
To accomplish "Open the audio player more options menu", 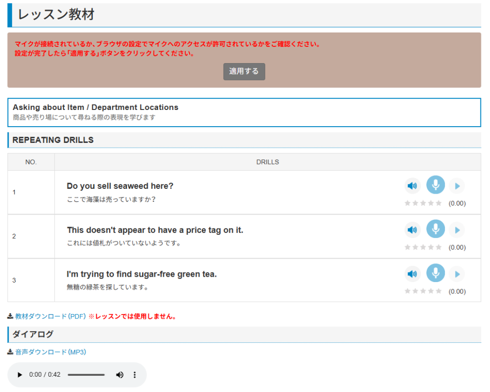I will click(x=134, y=375).
